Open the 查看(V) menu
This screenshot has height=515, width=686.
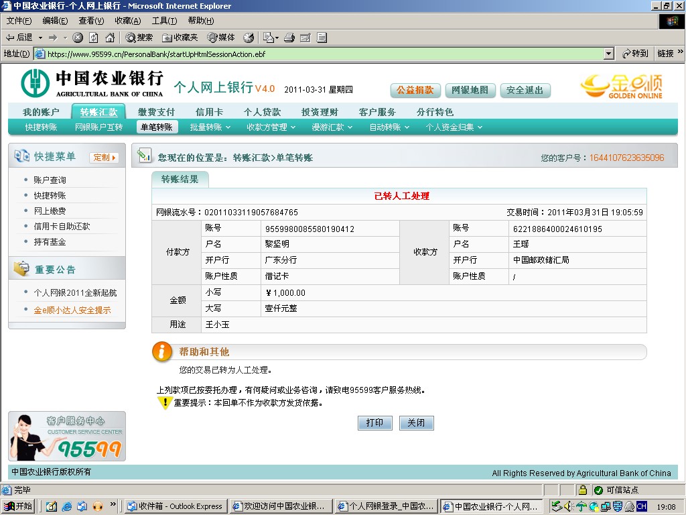coord(91,21)
